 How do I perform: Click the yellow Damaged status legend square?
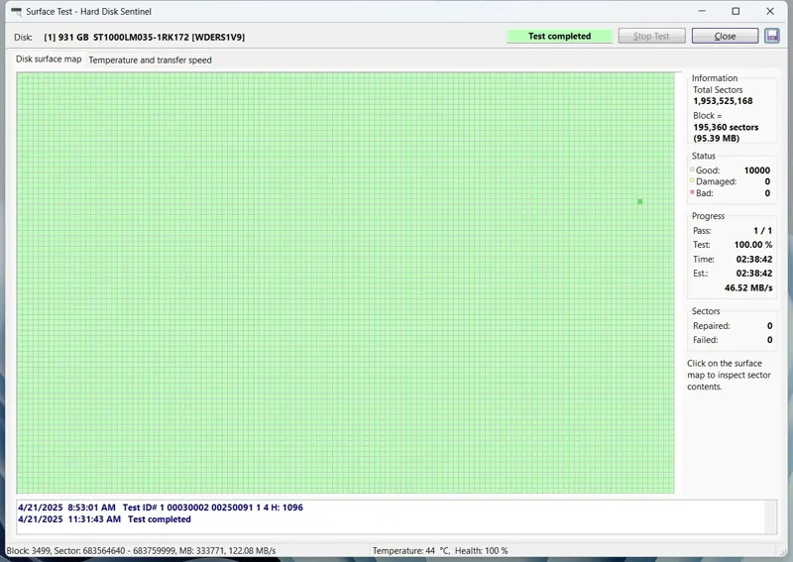(x=693, y=181)
